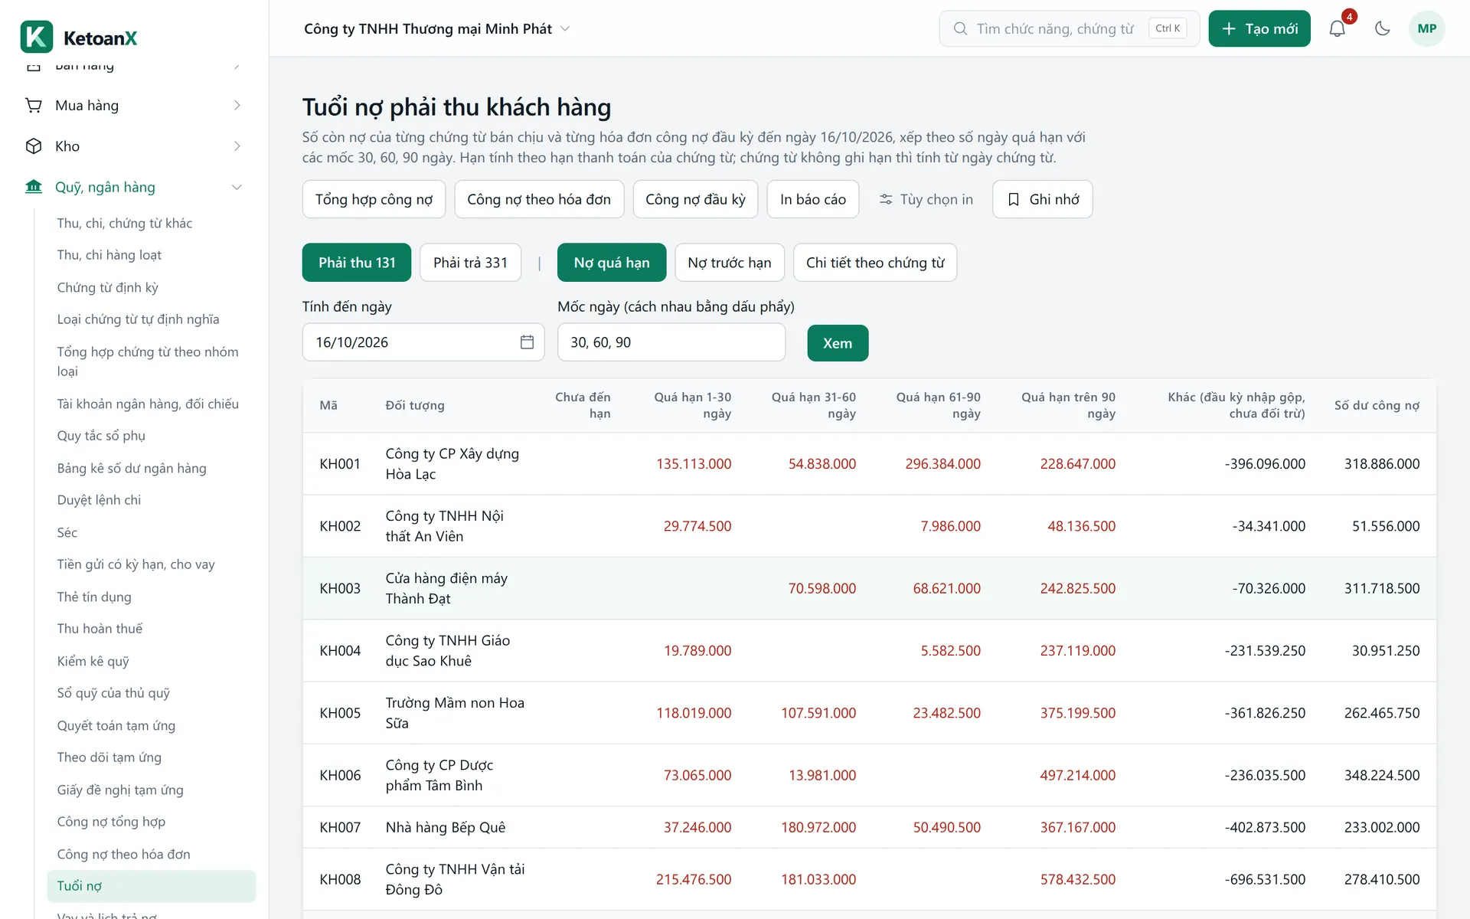Image resolution: width=1470 pixels, height=919 pixels.
Task: Open Công nợ theo hóa đơn tab button
Action: click(x=539, y=199)
